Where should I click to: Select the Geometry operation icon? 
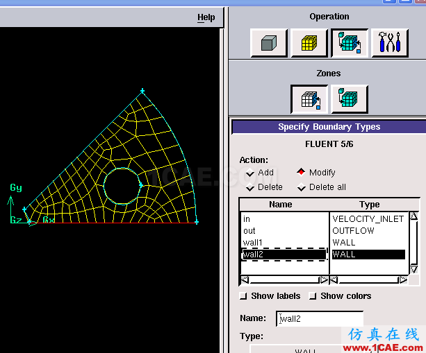pos(269,43)
